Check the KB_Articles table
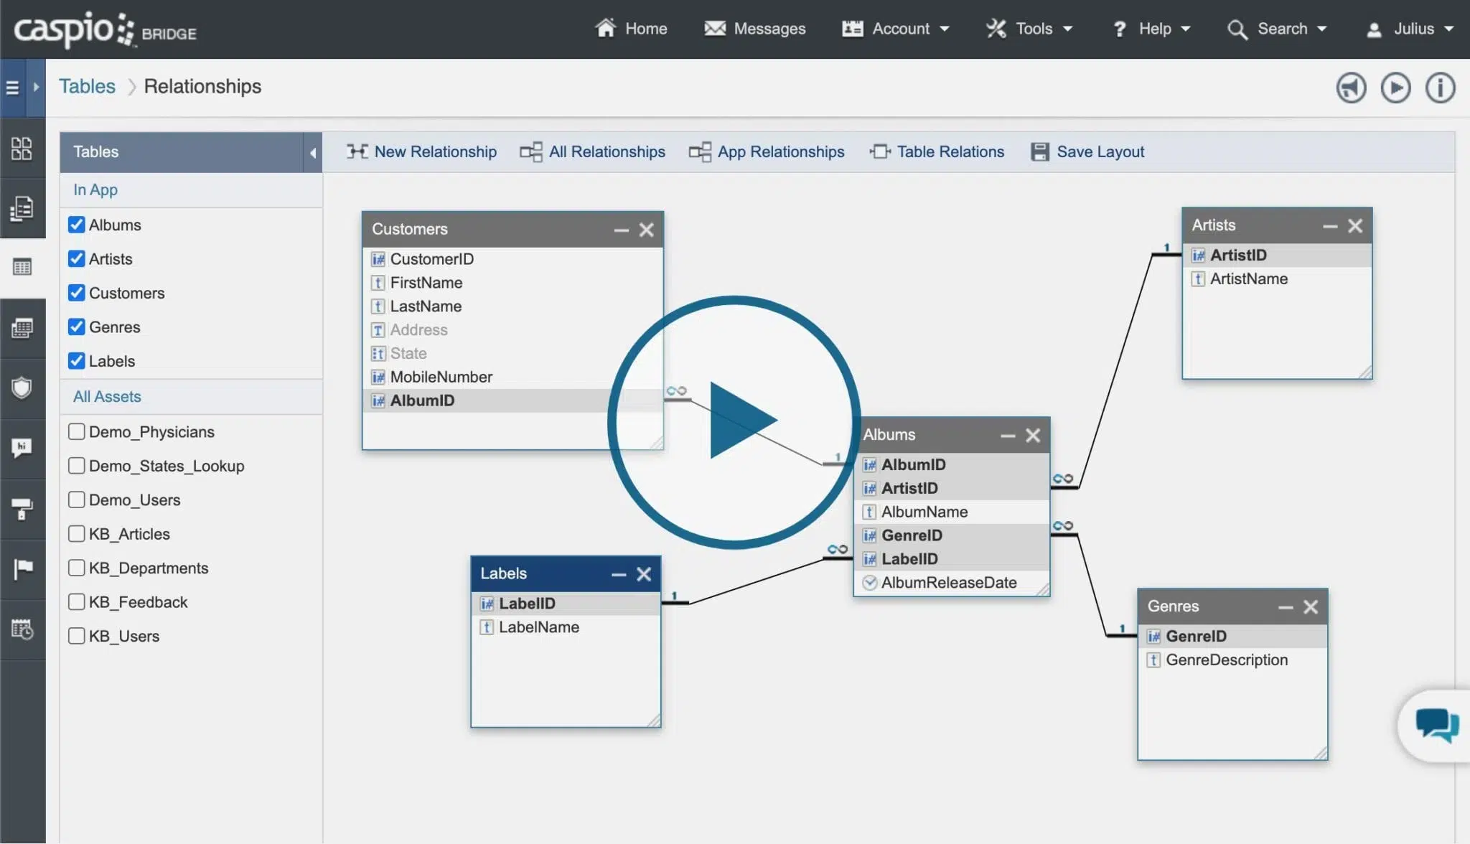 click(x=77, y=533)
